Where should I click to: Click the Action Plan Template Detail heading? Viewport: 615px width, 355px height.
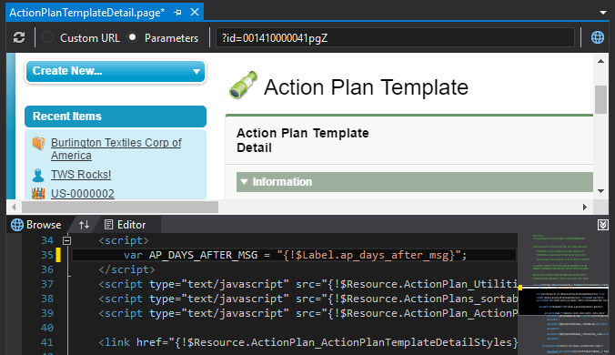302,140
